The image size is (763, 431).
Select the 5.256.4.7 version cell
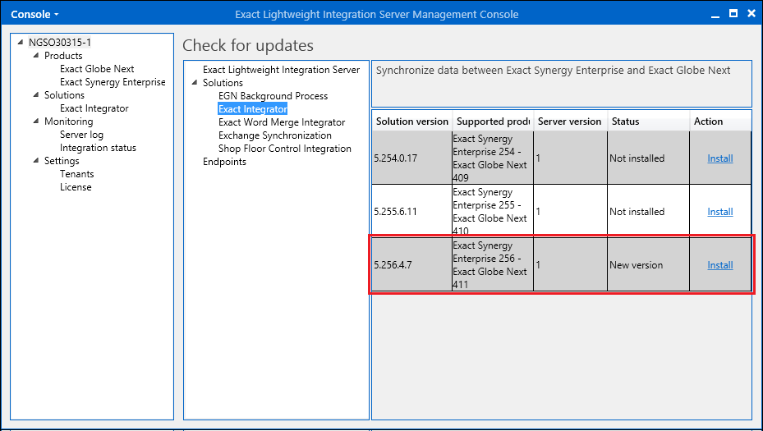tap(412, 265)
